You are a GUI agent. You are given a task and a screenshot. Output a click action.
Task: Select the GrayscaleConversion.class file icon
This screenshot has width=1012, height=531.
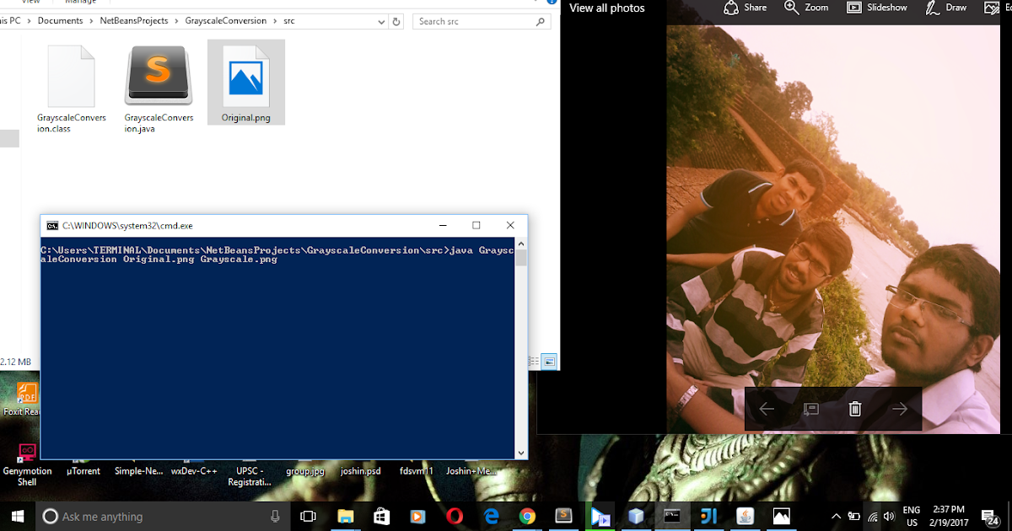71,76
